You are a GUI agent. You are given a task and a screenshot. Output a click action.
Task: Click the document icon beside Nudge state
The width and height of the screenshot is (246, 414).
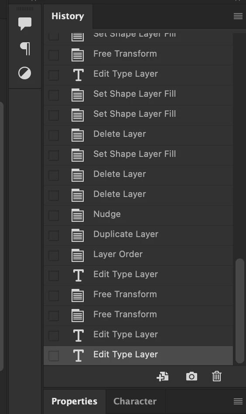[x=78, y=215]
